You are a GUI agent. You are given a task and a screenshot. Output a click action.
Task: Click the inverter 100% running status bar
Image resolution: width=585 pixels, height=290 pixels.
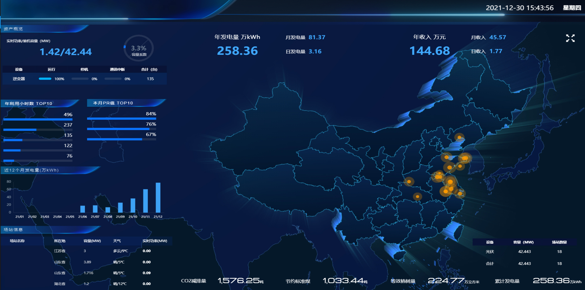click(45, 79)
